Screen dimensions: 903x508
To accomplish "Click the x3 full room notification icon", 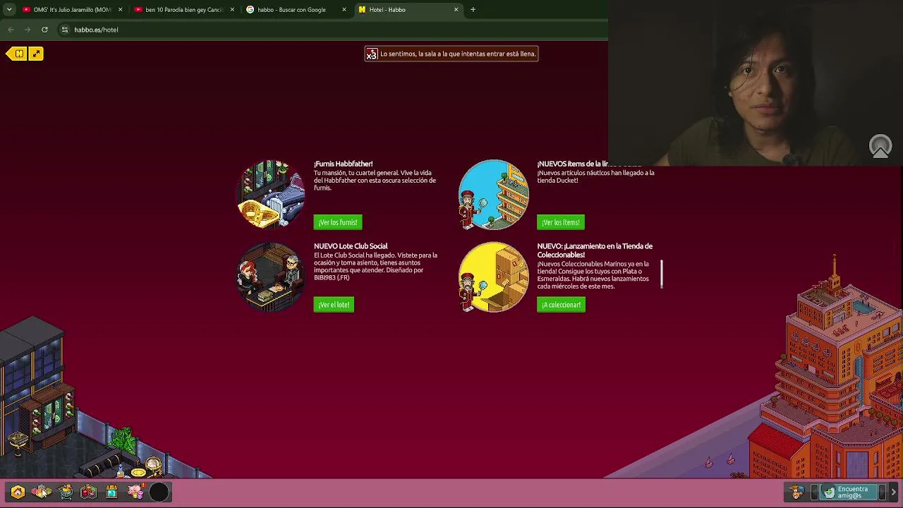I will (x=372, y=54).
